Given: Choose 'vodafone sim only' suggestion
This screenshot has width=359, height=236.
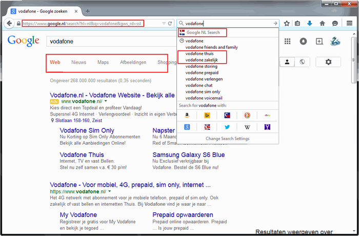Looking at the screenshot, I should (x=228, y=92).
